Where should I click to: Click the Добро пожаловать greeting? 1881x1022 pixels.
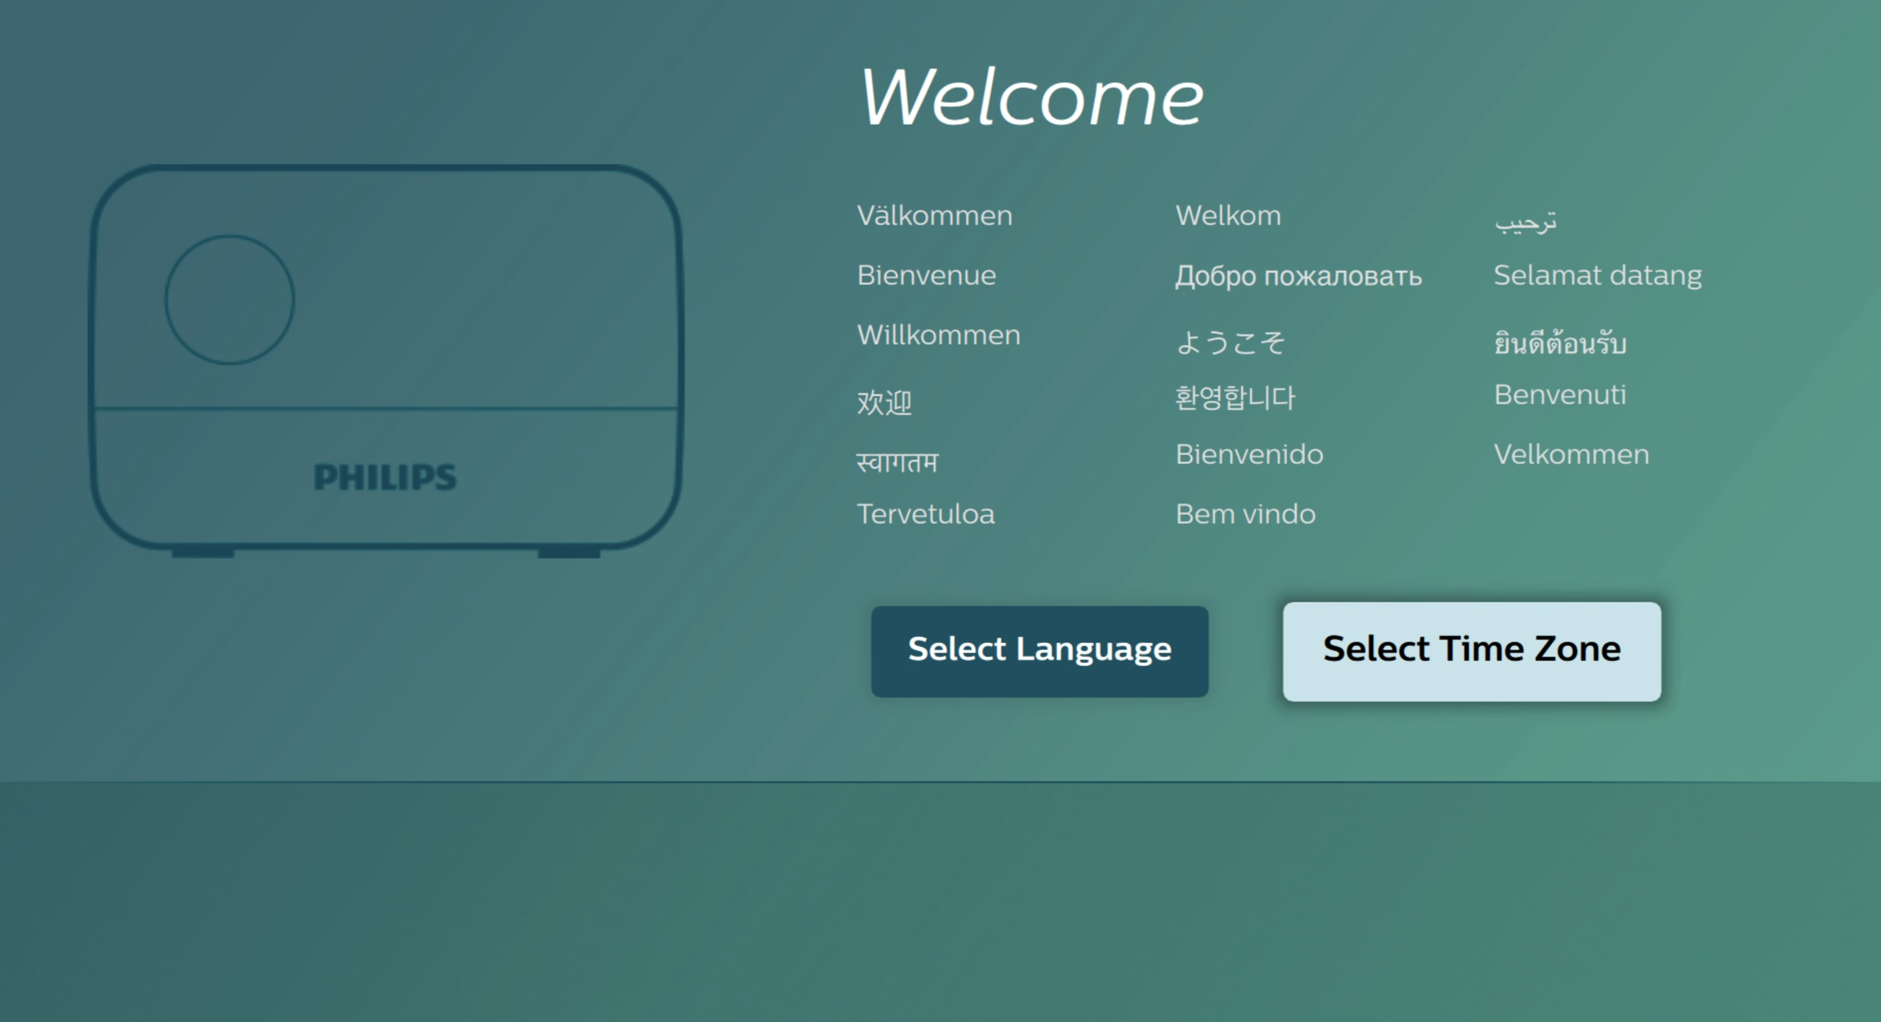tap(1298, 276)
